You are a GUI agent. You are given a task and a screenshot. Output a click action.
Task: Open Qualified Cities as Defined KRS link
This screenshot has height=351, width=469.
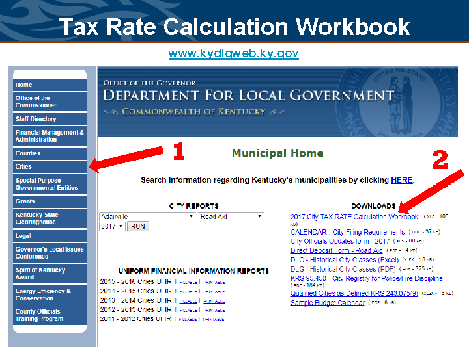pyautogui.click(x=354, y=293)
